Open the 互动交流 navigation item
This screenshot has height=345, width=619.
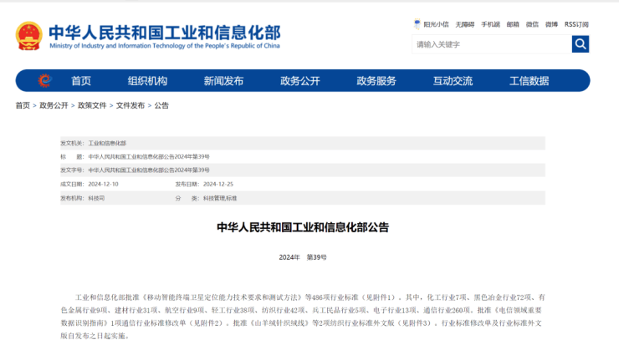coord(453,81)
